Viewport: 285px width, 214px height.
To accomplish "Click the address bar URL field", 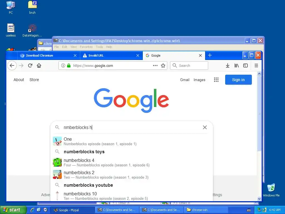I will coord(112,66).
